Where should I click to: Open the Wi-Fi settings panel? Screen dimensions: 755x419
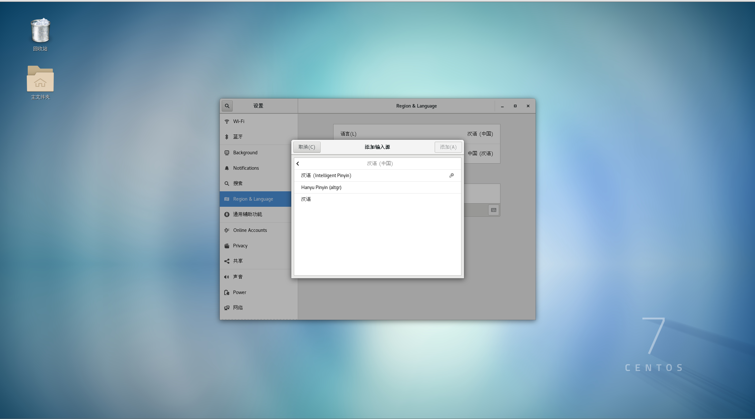(x=239, y=121)
